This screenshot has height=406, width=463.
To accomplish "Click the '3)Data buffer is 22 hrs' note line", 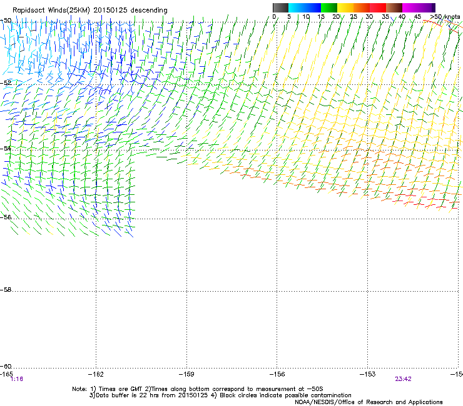I will (220, 395).
